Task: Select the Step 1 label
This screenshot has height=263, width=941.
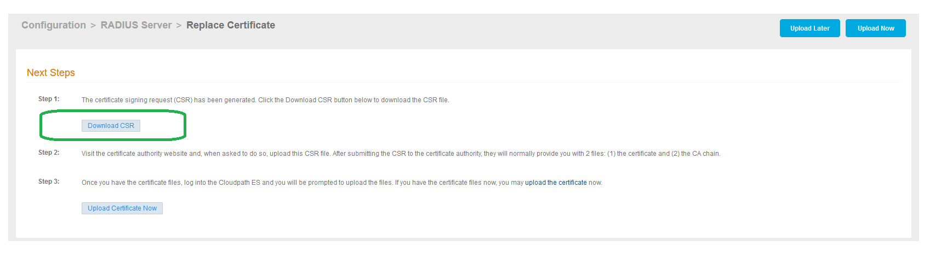Action: click(49, 99)
